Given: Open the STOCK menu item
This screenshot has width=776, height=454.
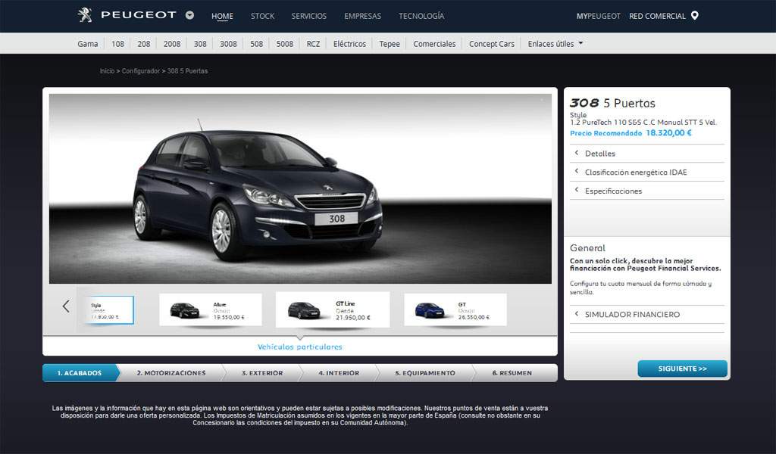Looking at the screenshot, I should 262,17.
